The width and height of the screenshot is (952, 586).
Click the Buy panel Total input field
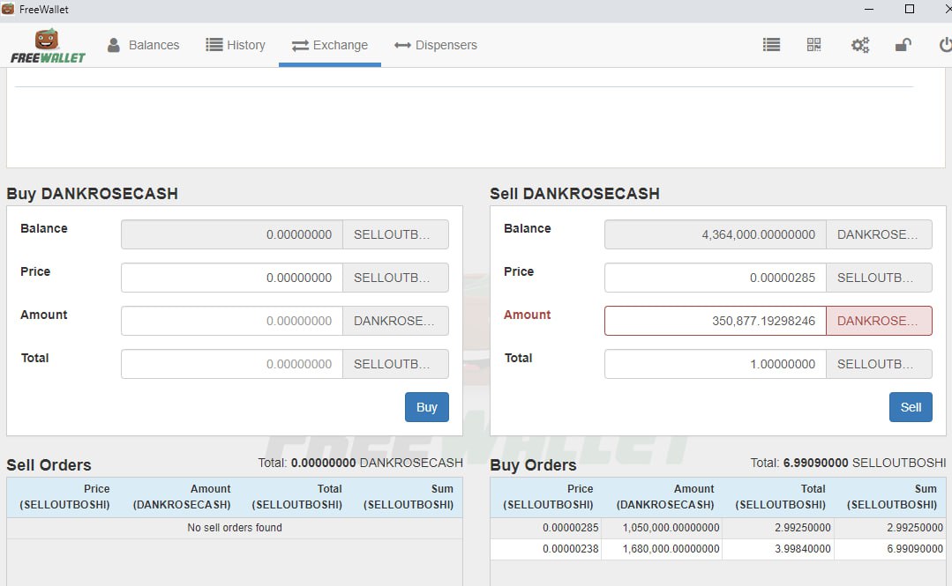(232, 364)
